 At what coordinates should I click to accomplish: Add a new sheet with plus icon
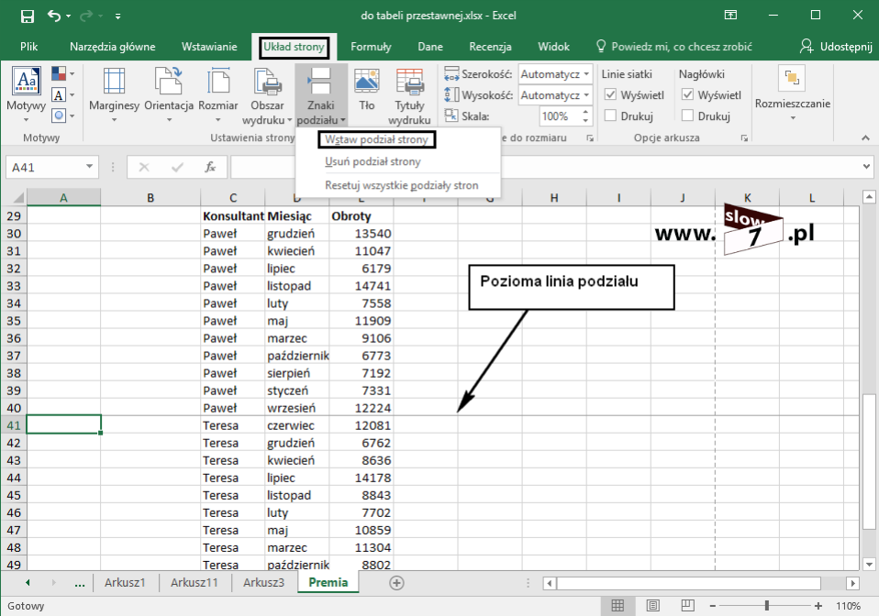[396, 583]
